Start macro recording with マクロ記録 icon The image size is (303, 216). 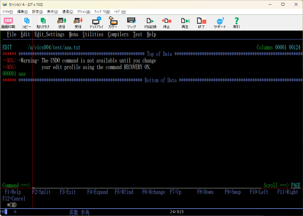pos(150,23)
